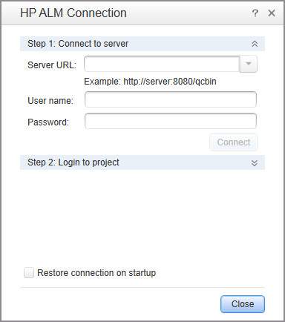Click the 'Server URL:' label
This screenshot has width=285, height=322.
point(52,65)
